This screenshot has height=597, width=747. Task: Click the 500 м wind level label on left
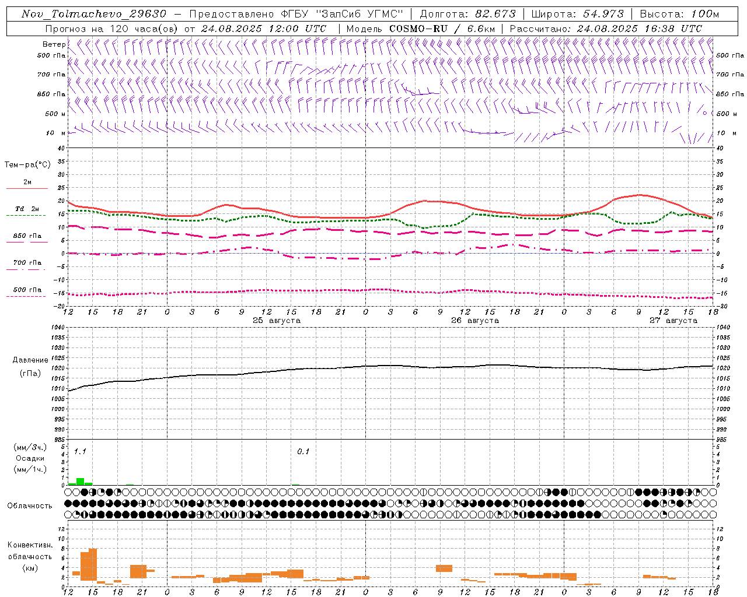56,114
